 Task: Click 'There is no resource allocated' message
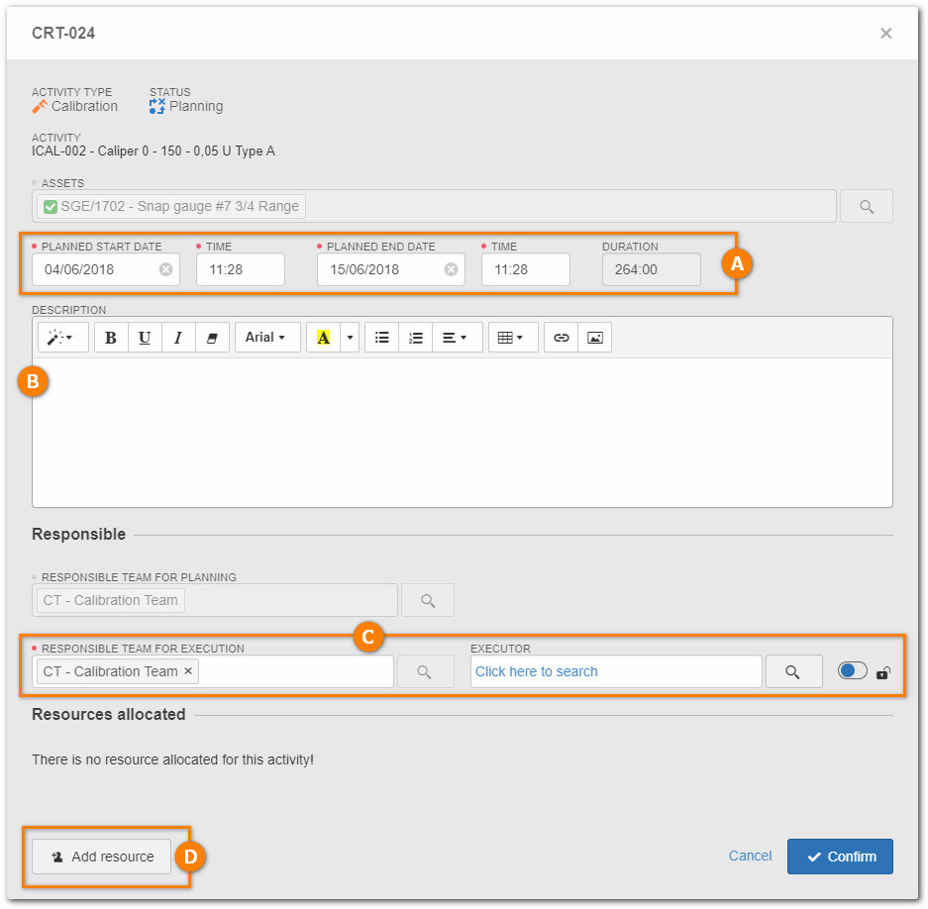pyautogui.click(x=172, y=759)
